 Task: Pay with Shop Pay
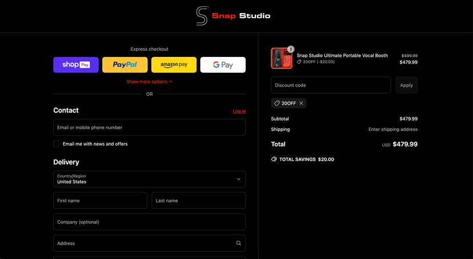point(76,65)
